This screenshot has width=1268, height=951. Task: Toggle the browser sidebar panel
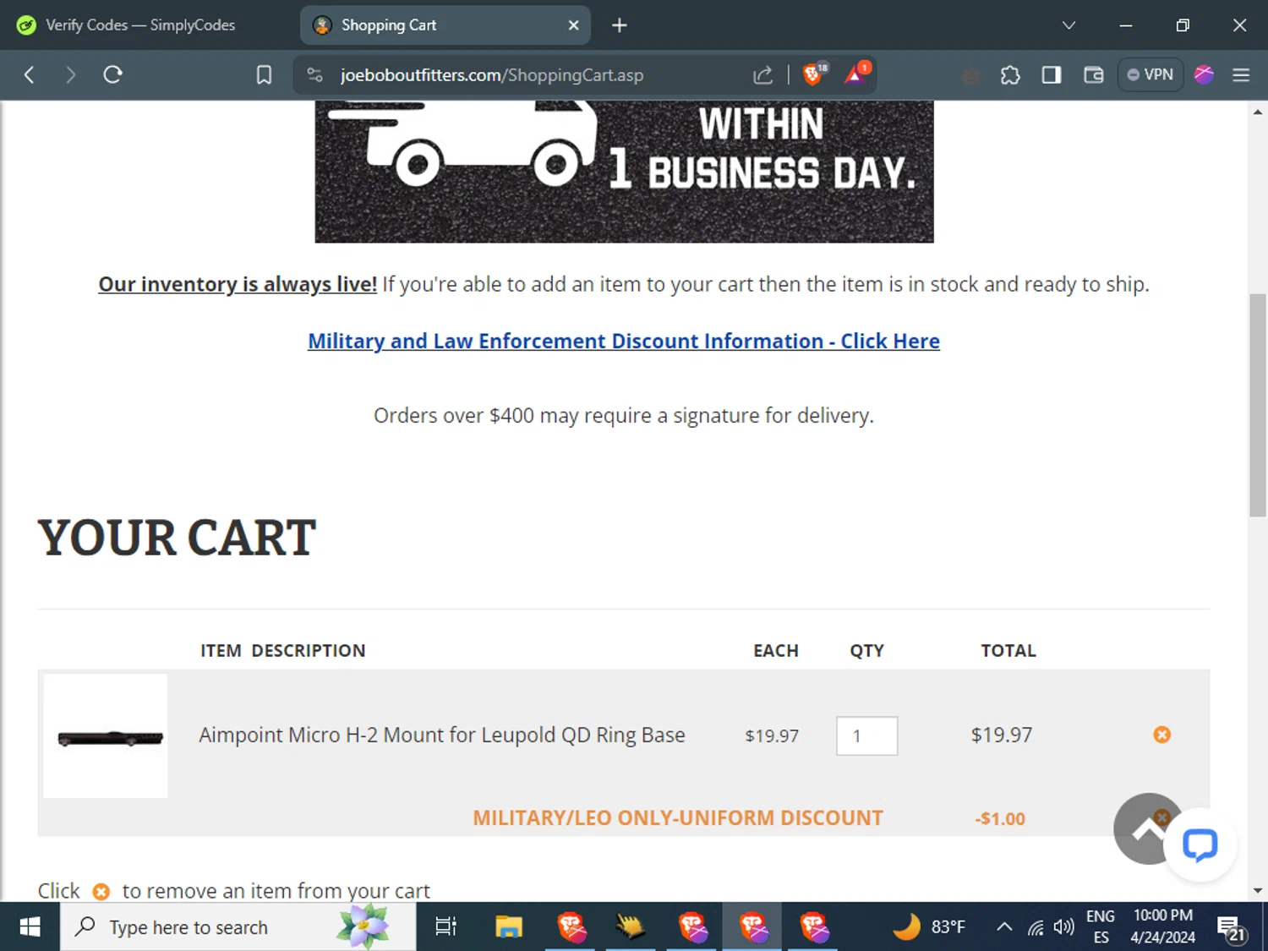(x=1052, y=75)
